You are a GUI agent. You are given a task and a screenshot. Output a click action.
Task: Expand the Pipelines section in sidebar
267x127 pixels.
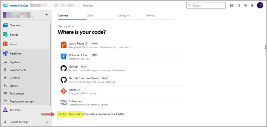15,53
